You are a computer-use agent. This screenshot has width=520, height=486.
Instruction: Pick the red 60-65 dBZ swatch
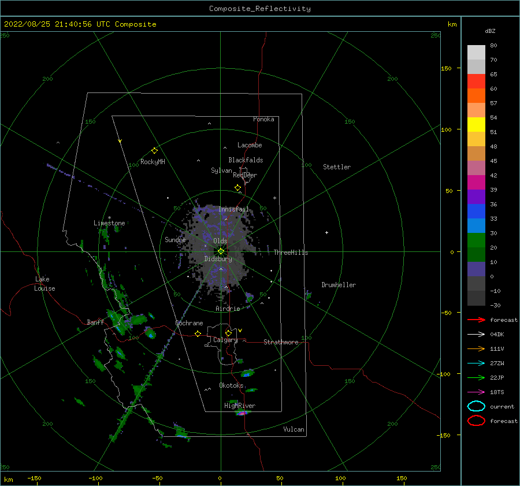(x=476, y=81)
